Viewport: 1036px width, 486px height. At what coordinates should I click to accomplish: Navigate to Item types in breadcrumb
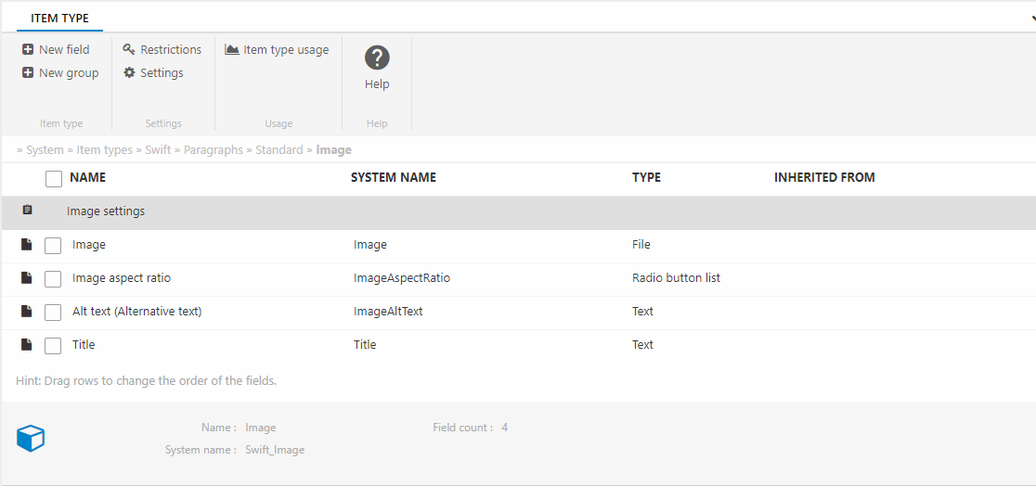coord(104,150)
